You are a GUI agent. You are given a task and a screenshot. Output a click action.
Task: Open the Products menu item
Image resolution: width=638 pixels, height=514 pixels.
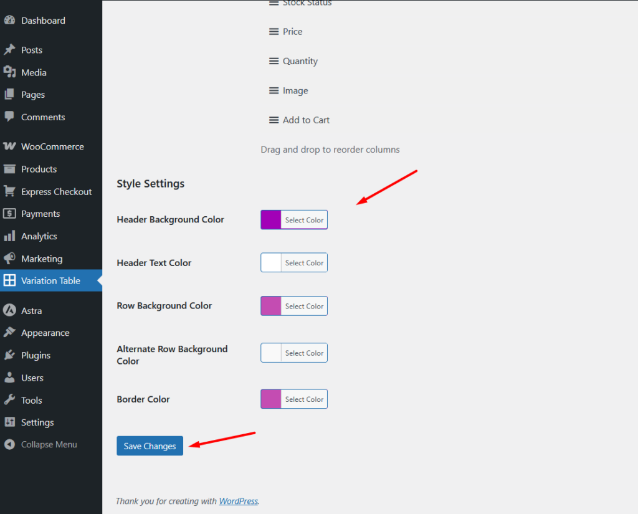tap(39, 169)
